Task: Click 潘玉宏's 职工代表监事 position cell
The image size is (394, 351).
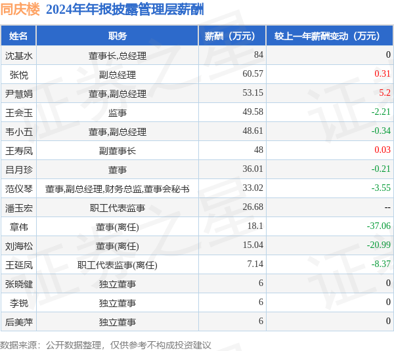Action: pos(118,208)
